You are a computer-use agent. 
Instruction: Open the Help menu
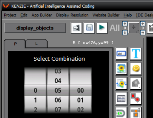pos(128,15)
